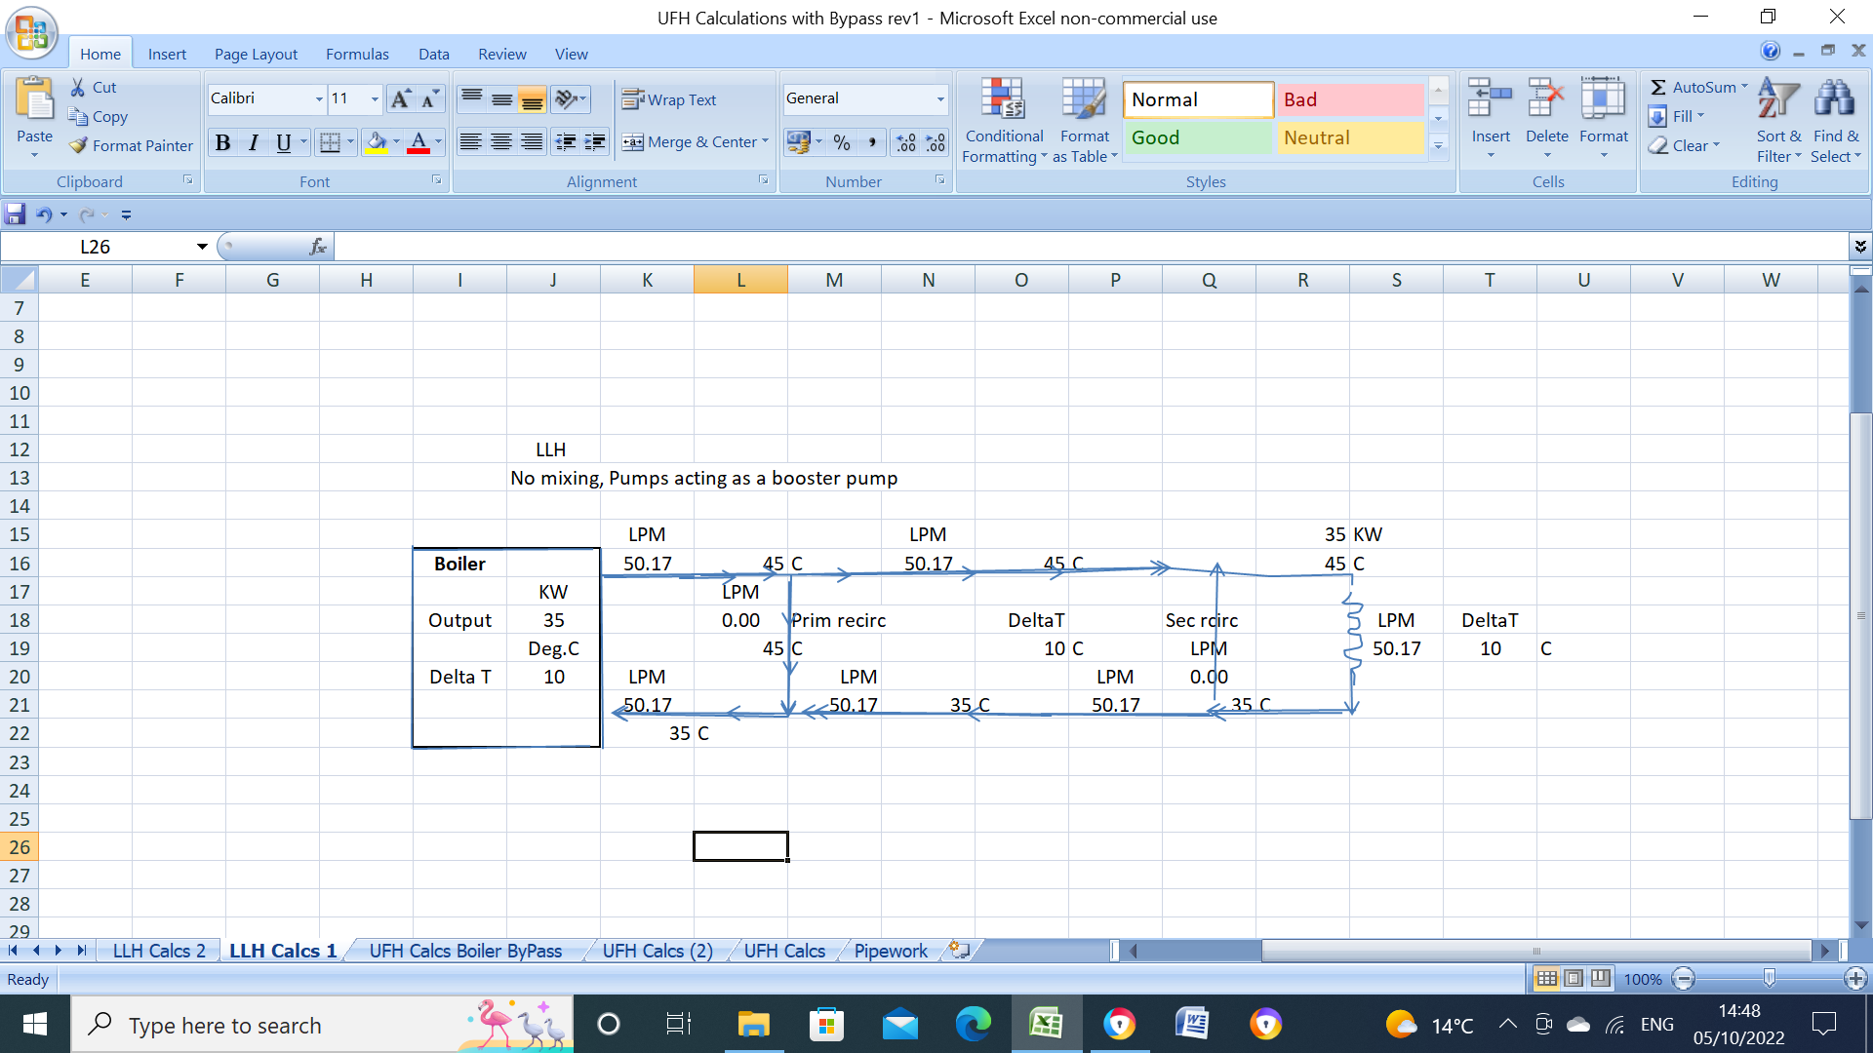Increase indent in Alignment group
The image size is (1873, 1053).
pyautogui.click(x=594, y=142)
